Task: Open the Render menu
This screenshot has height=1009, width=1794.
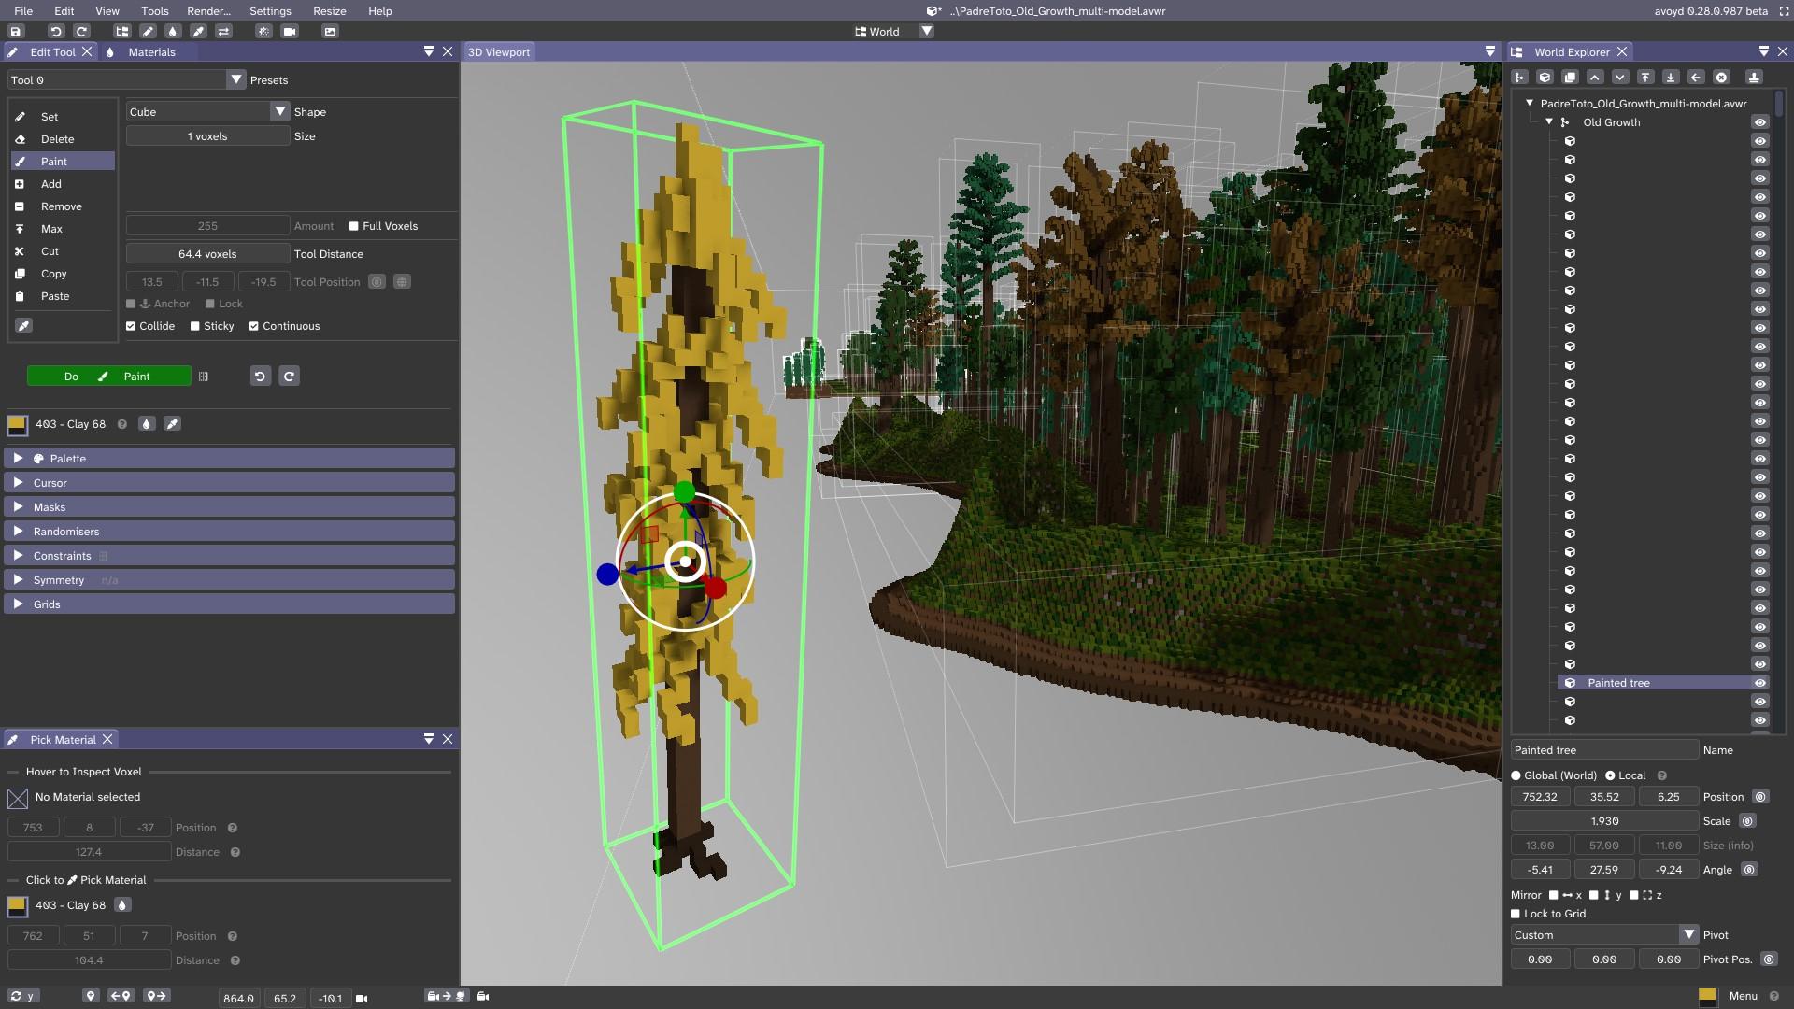Action: (208, 11)
